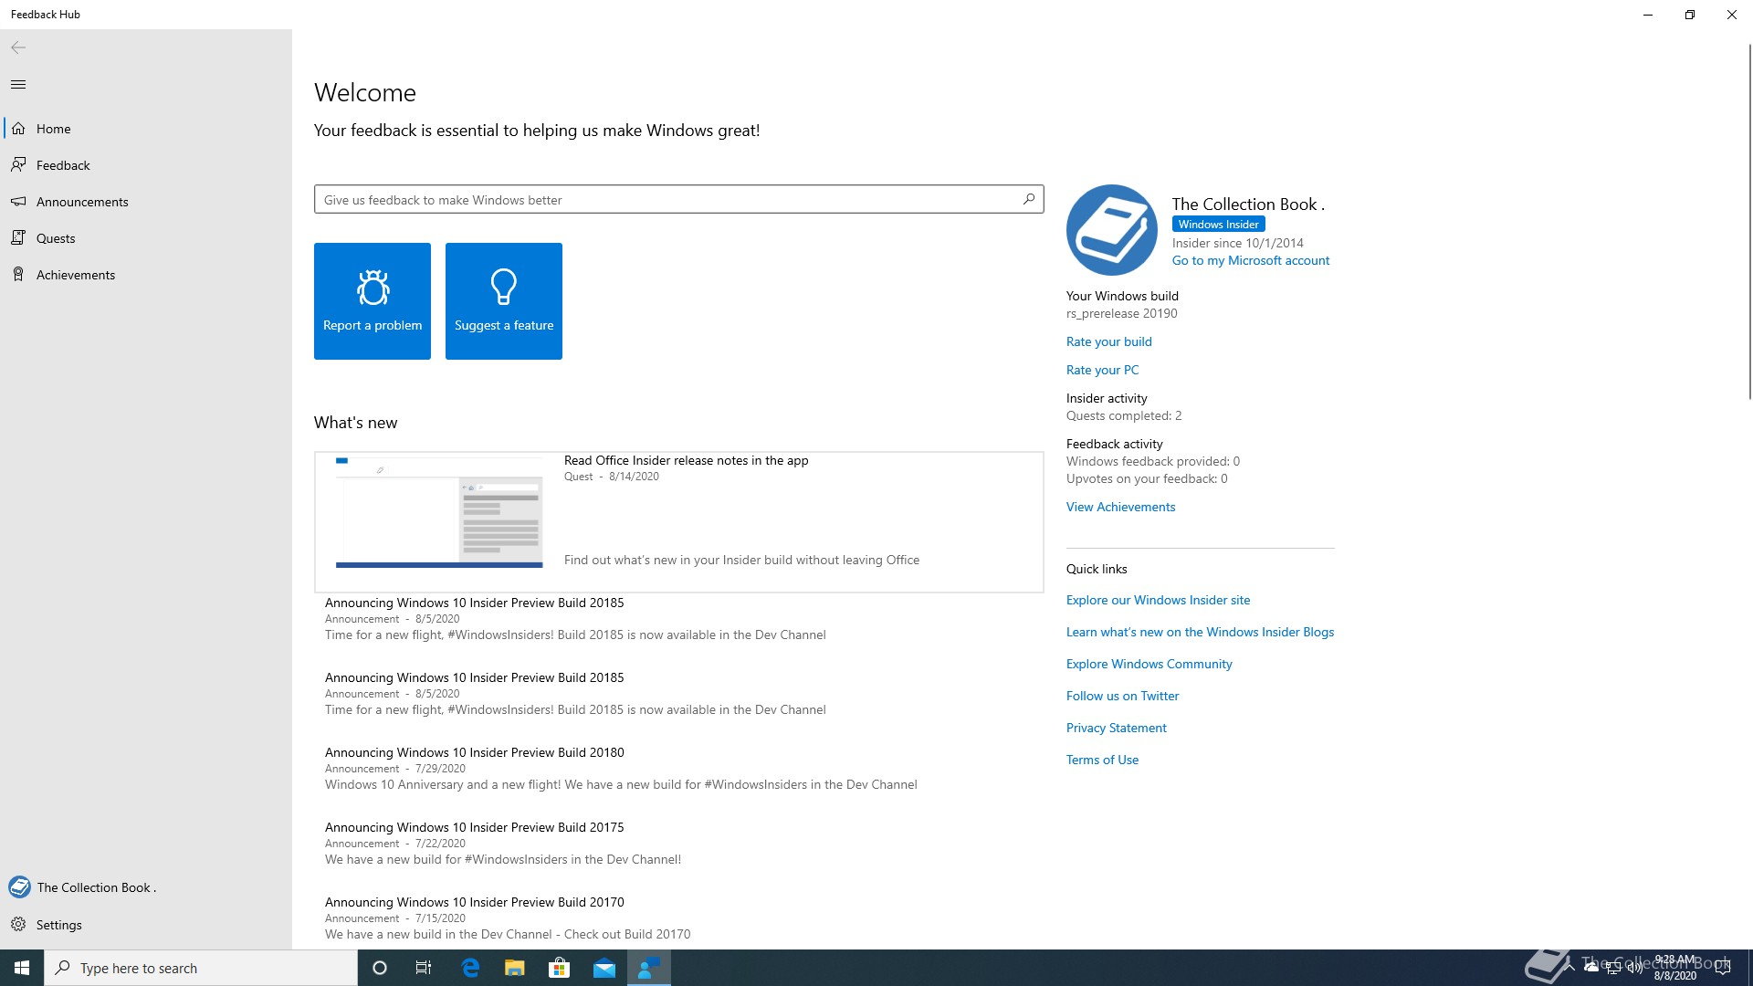Click Rate your build link

click(1108, 341)
